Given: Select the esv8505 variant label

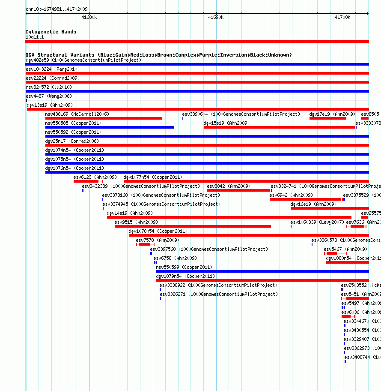Looking at the screenshot, I should (x=370, y=114).
